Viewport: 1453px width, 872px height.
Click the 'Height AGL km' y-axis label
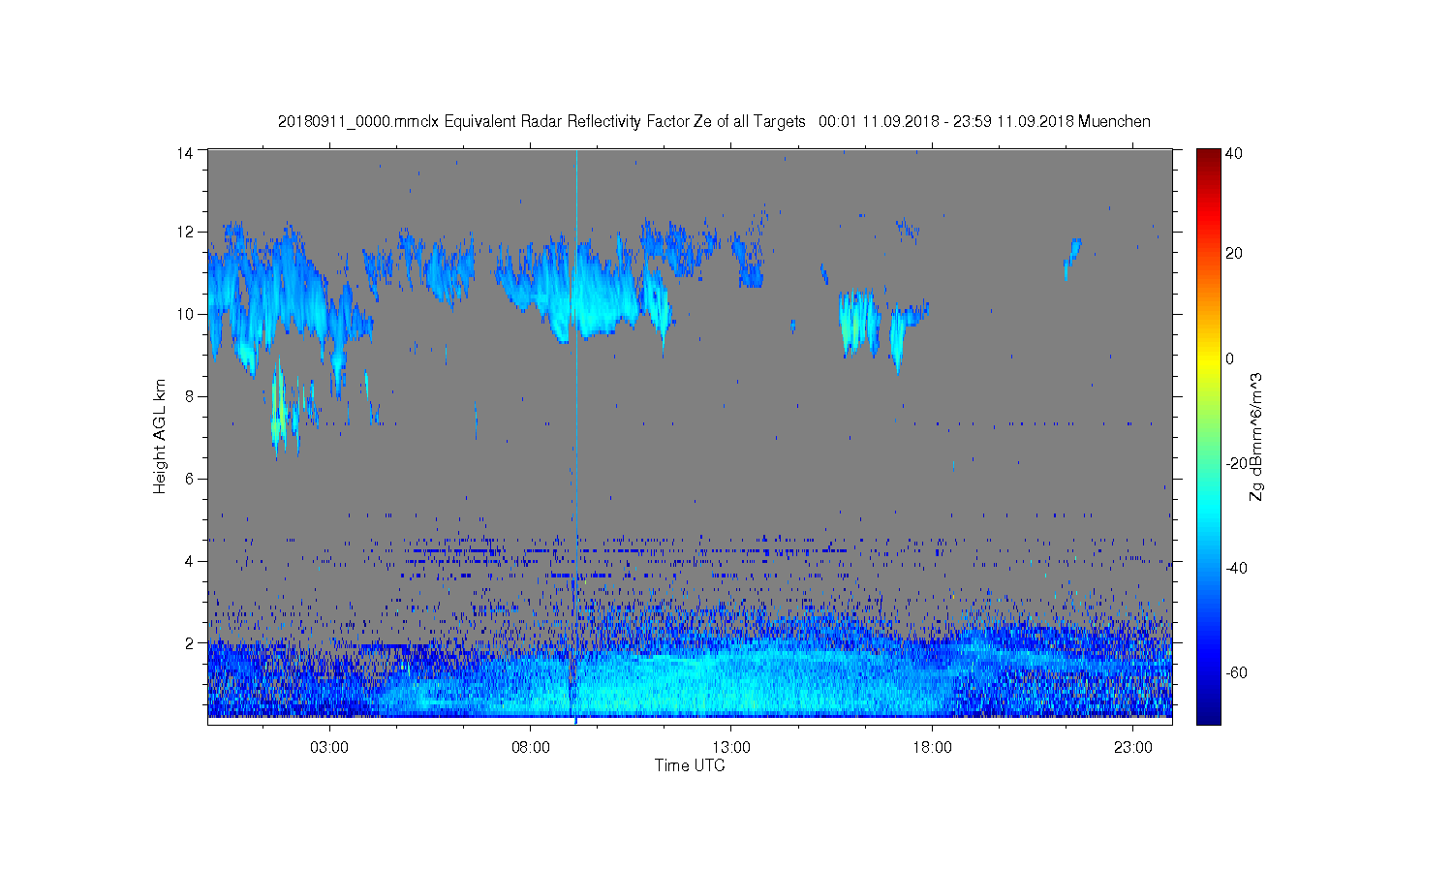(x=160, y=436)
